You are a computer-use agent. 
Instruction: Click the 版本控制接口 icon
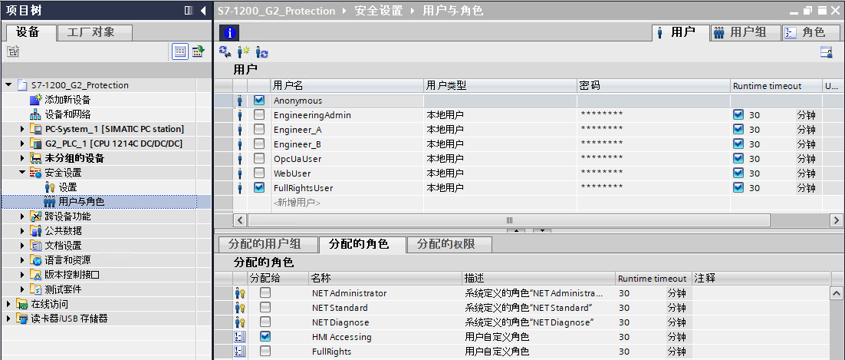click(35, 275)
